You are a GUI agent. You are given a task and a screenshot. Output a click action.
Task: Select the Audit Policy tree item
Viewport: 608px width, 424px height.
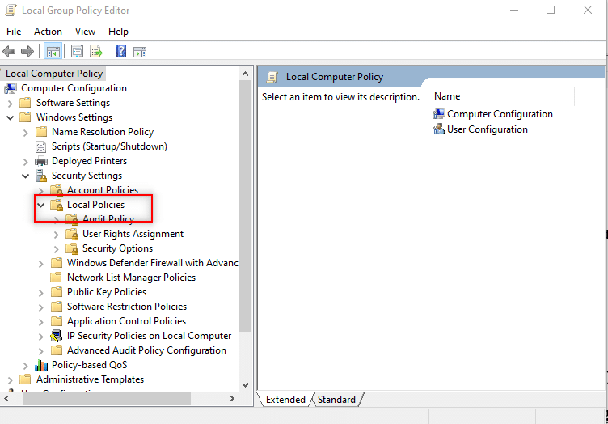[x=108, y=219]
